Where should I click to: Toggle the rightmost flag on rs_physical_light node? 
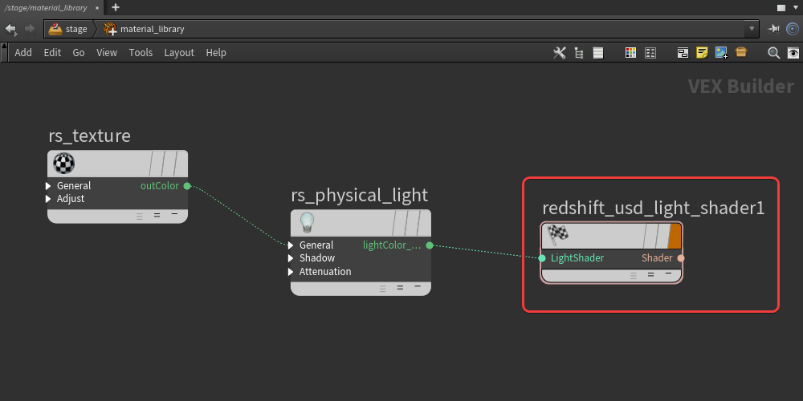click(x=423, y=223)
